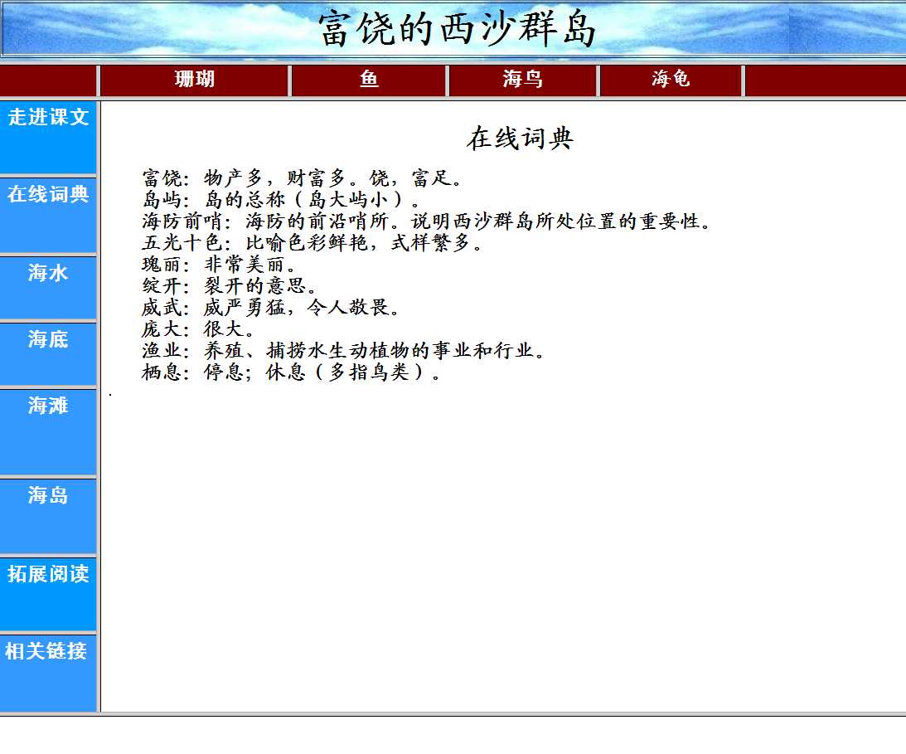The width and height of the screenshot is (906, 754).
Task: Click the 五光十色 definition line
Action: pos(312,243)
